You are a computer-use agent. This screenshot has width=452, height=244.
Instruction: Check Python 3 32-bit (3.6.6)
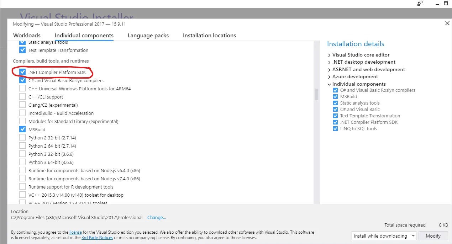click(22, 154)
